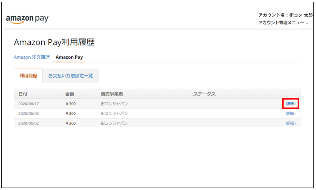Click the ステータス column header
The image size is (316, 190).
204,94
